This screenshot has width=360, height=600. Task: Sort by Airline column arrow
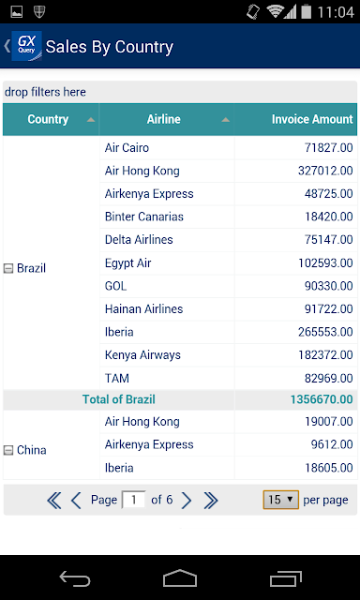click(x=226, y=120)
